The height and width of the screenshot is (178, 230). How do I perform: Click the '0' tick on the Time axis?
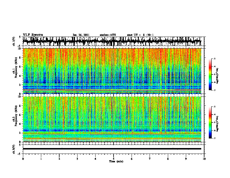tap(23, 159)
